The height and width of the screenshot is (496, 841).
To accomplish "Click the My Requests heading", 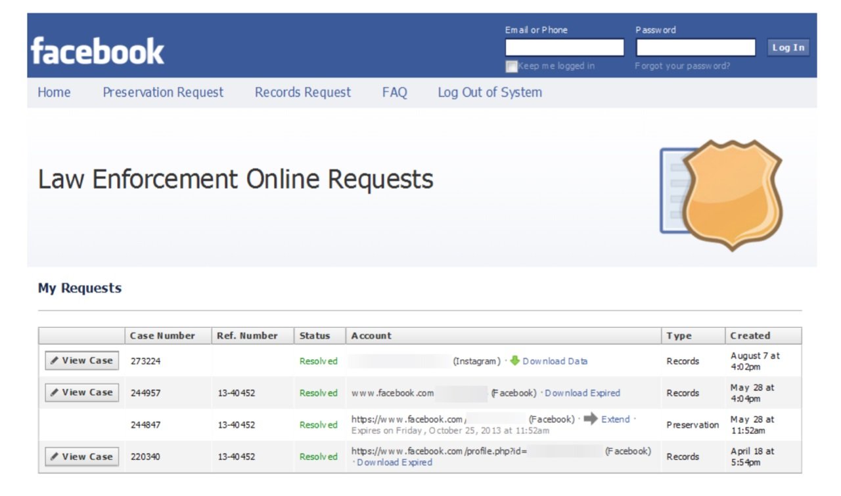I will [80, 288].
